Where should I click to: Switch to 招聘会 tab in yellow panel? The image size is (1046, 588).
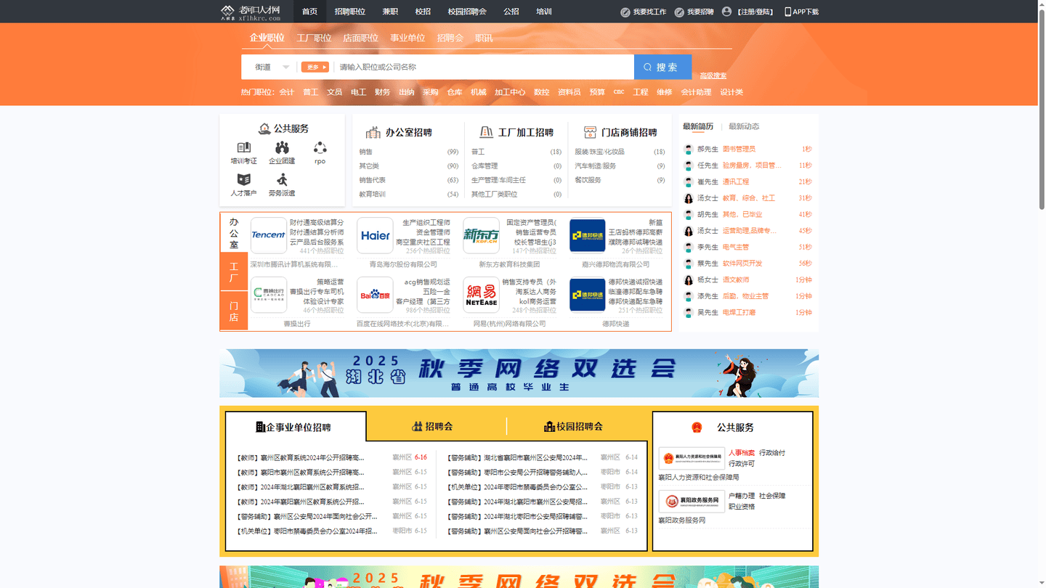coord(433,426)
